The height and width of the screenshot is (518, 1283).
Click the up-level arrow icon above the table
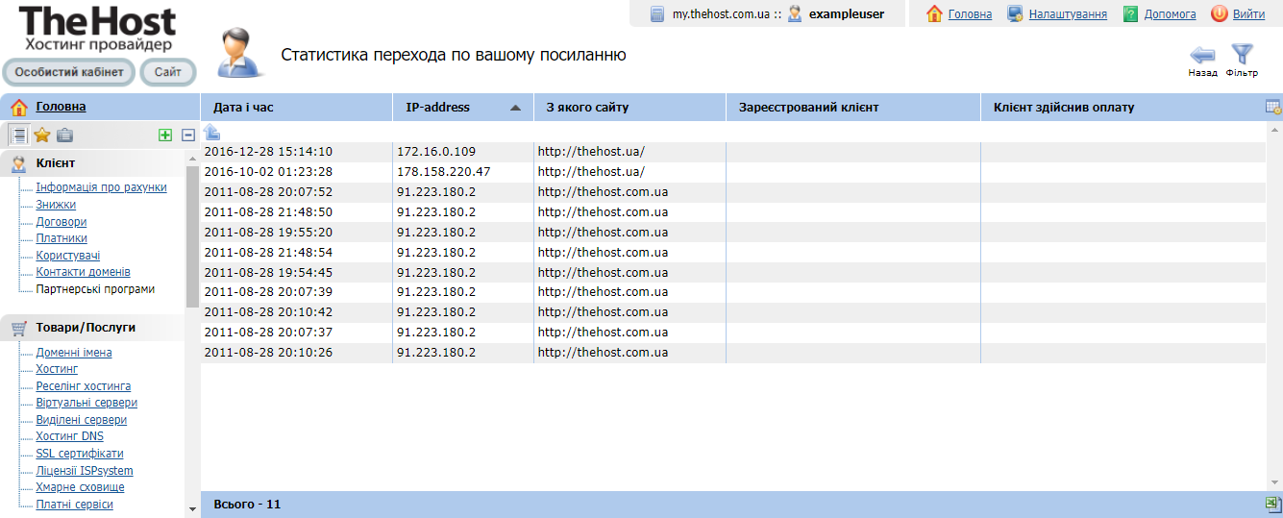pos(211,132)
